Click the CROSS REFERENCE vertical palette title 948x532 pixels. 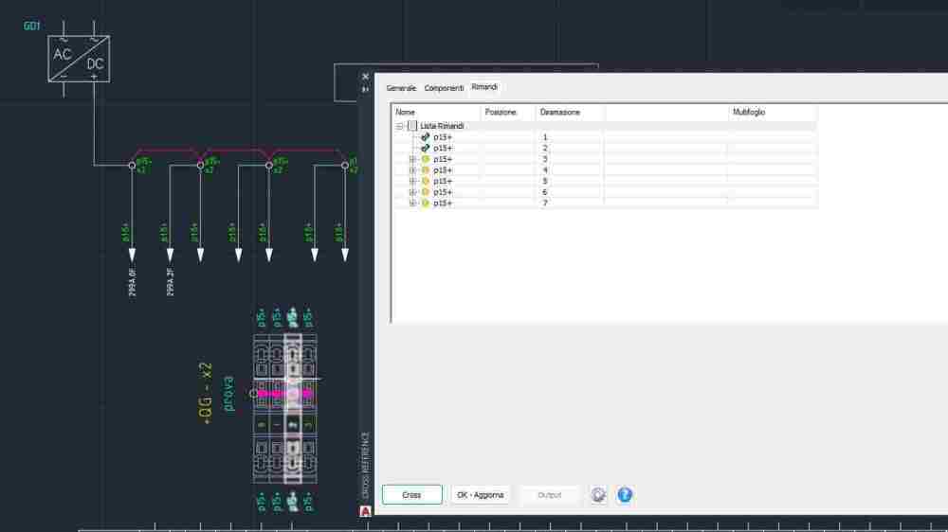pyautogui.click(x=365, y=465)
